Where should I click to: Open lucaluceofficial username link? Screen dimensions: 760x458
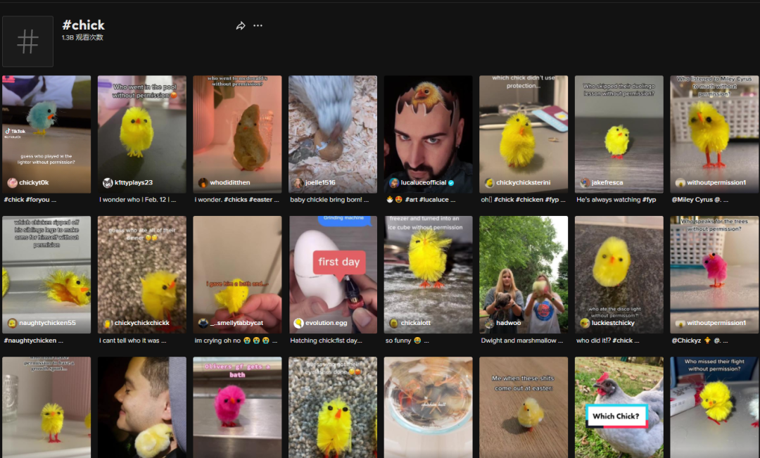[x=424, y=183]
